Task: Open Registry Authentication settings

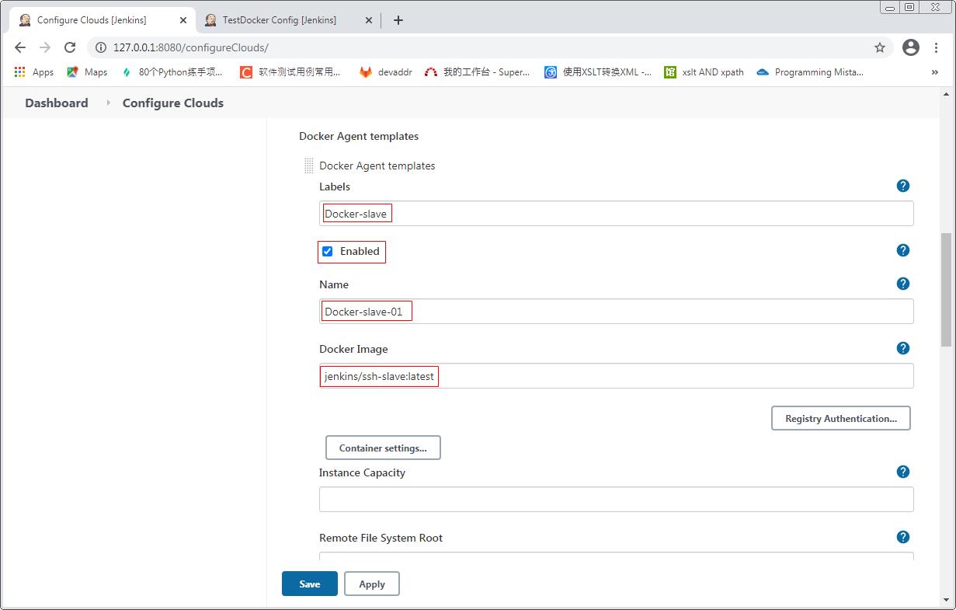Action: tap(841, 418)
